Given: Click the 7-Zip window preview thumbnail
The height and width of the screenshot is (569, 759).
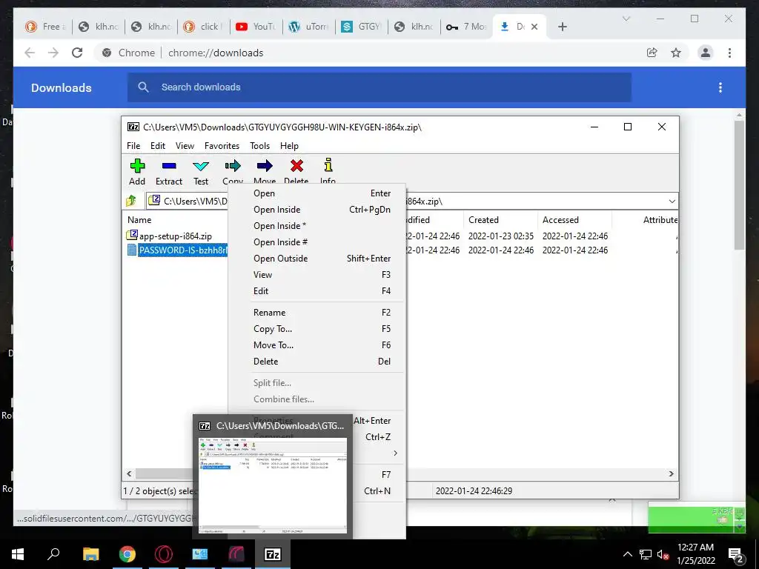Looking at the screenshot, I should (x=273, y=485).
